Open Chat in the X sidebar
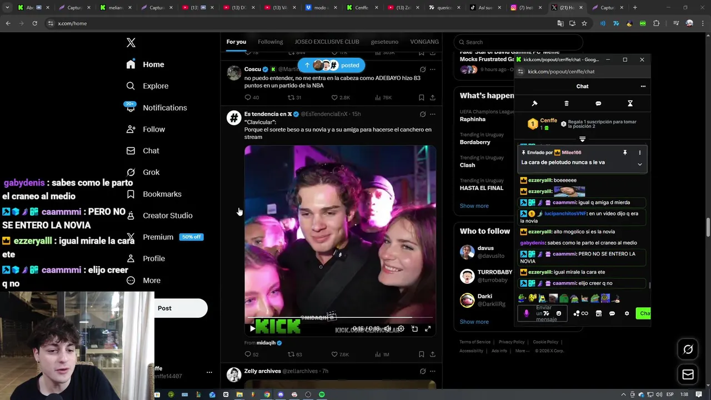This screenshot has height=400, width=711. [143, 151]
